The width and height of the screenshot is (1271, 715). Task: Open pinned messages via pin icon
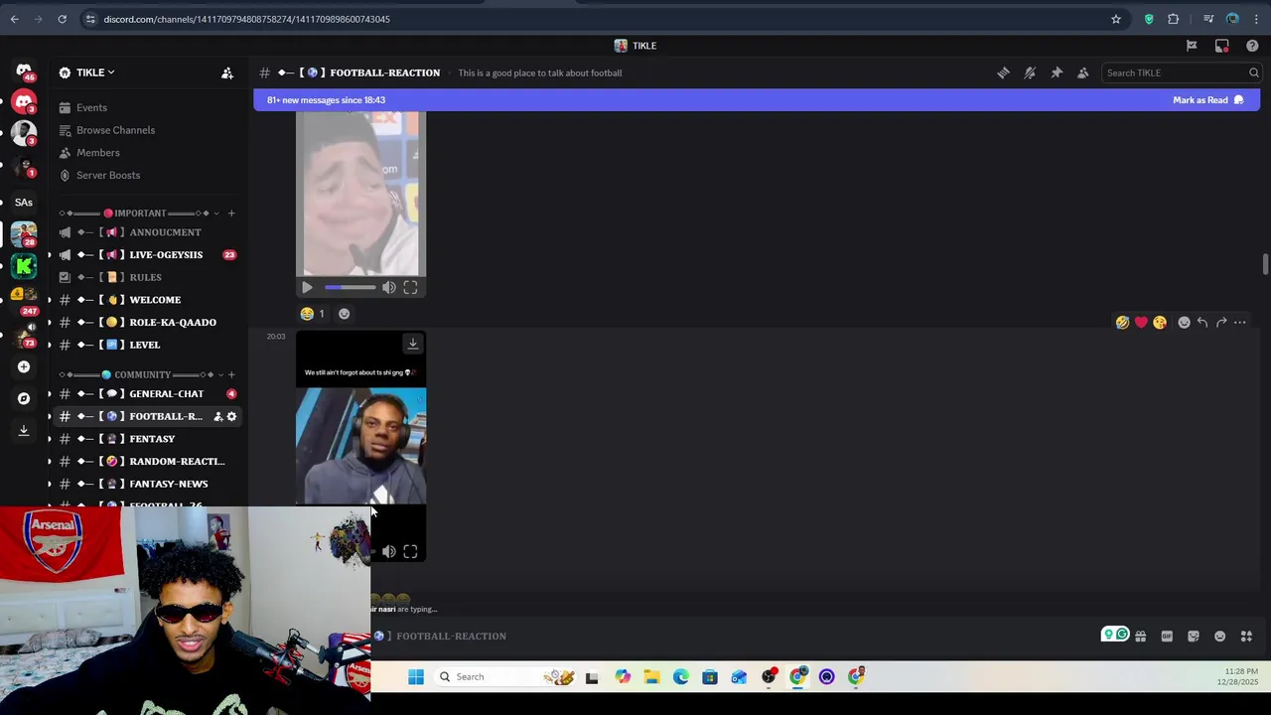pos(1057,72)
